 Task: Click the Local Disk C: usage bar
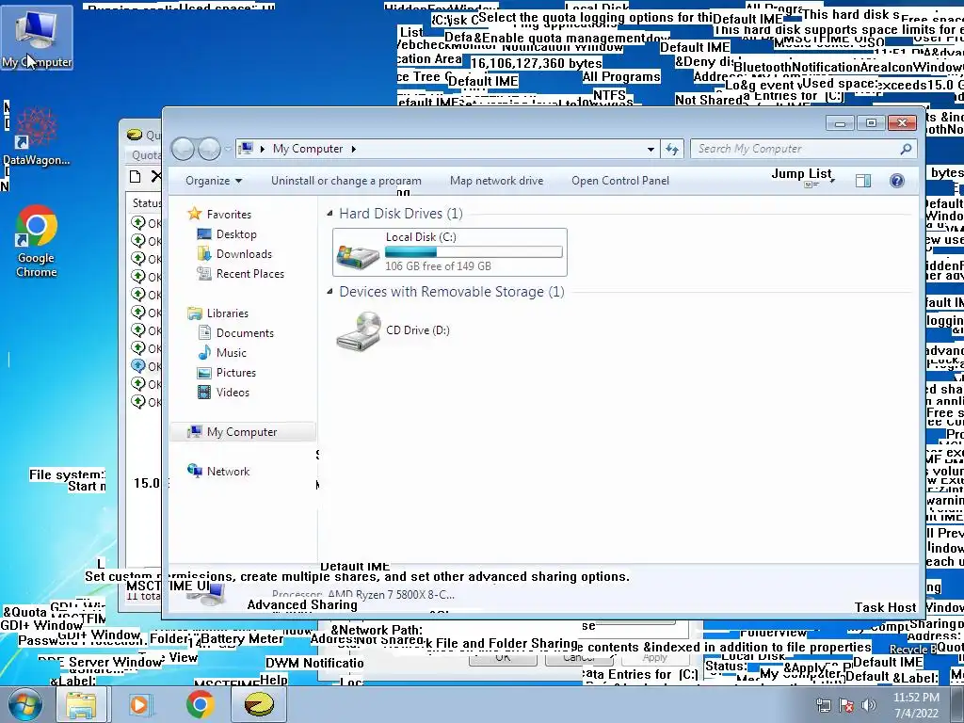pyautogui.click(x=474, y=251)
